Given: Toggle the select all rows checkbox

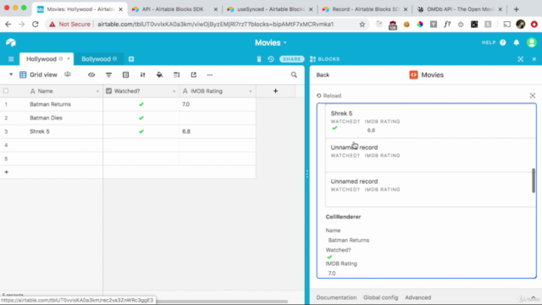Looking at the screenshot, I should click(x=6, y=91).
